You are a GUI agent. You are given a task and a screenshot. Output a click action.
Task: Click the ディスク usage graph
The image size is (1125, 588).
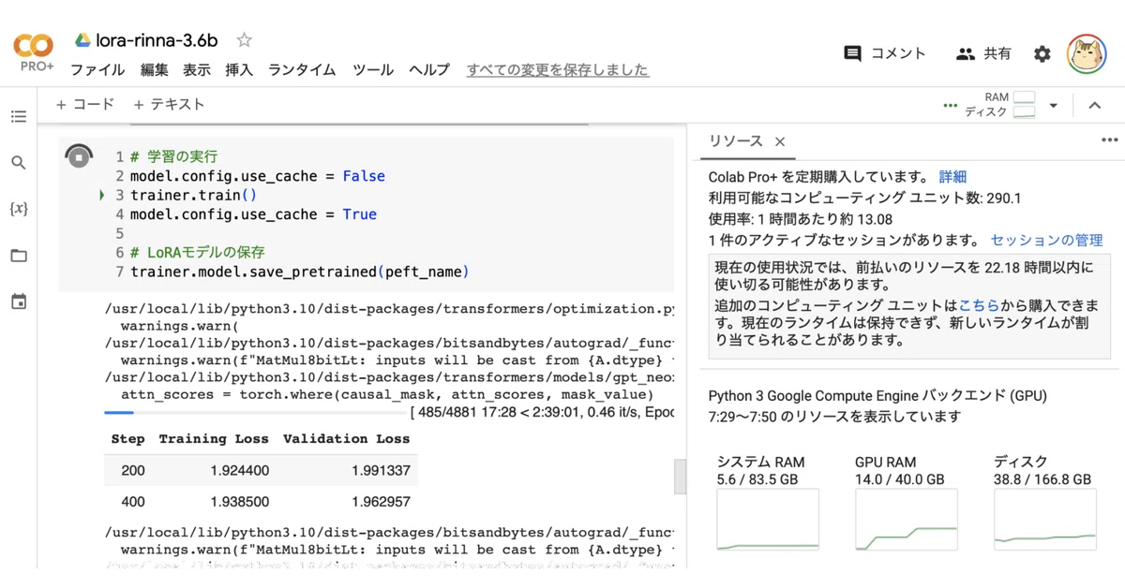1044,520
